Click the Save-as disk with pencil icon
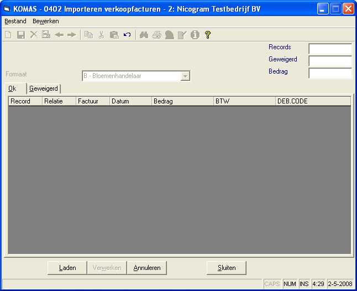This screenshot has width=357, height=291. point(46,35)
